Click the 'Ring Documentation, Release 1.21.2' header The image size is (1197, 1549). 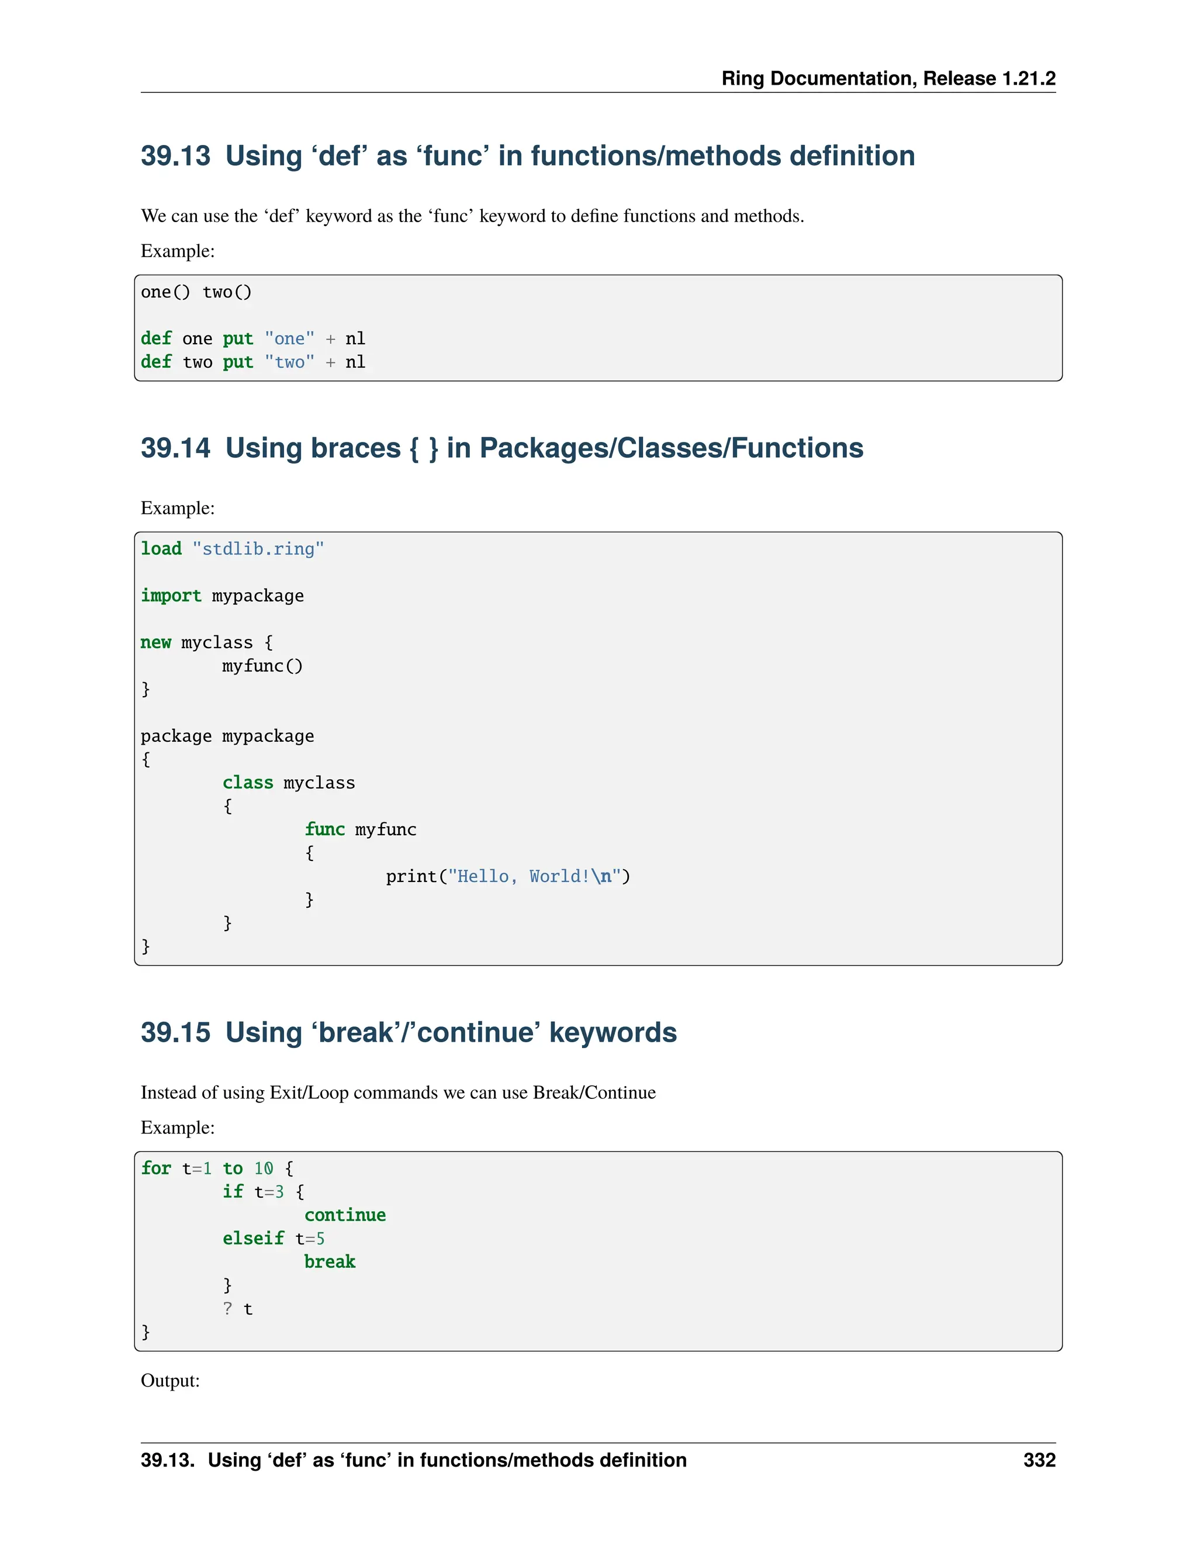point(888,78)
